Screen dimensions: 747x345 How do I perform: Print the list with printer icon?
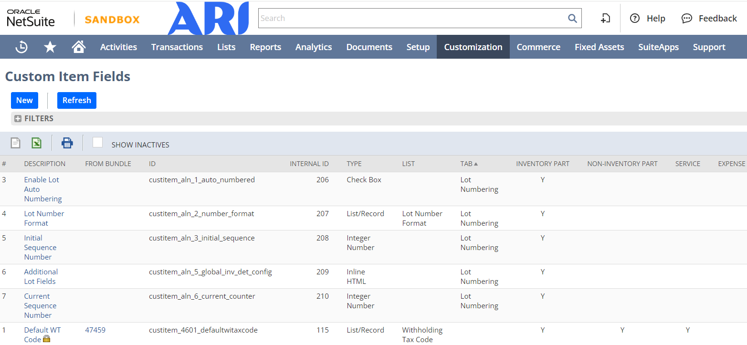[x=67, y=143]
